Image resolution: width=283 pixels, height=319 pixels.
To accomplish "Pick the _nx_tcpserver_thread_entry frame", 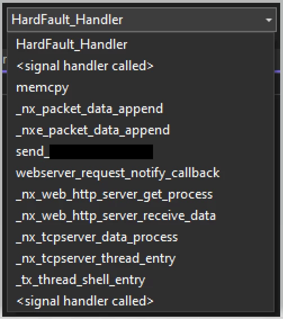I will 141,259.
